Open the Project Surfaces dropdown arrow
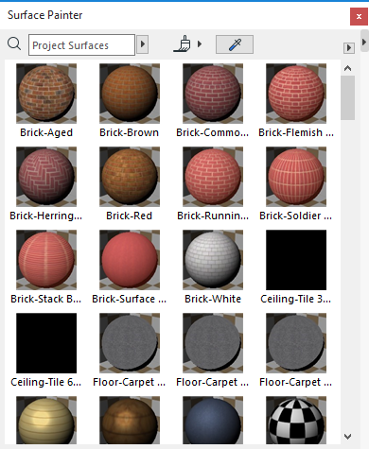The height and width of the screenshot is (449, 369). point(143,44)
